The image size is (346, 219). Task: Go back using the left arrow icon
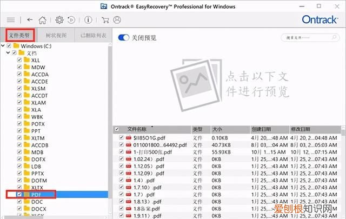[30, 20]
